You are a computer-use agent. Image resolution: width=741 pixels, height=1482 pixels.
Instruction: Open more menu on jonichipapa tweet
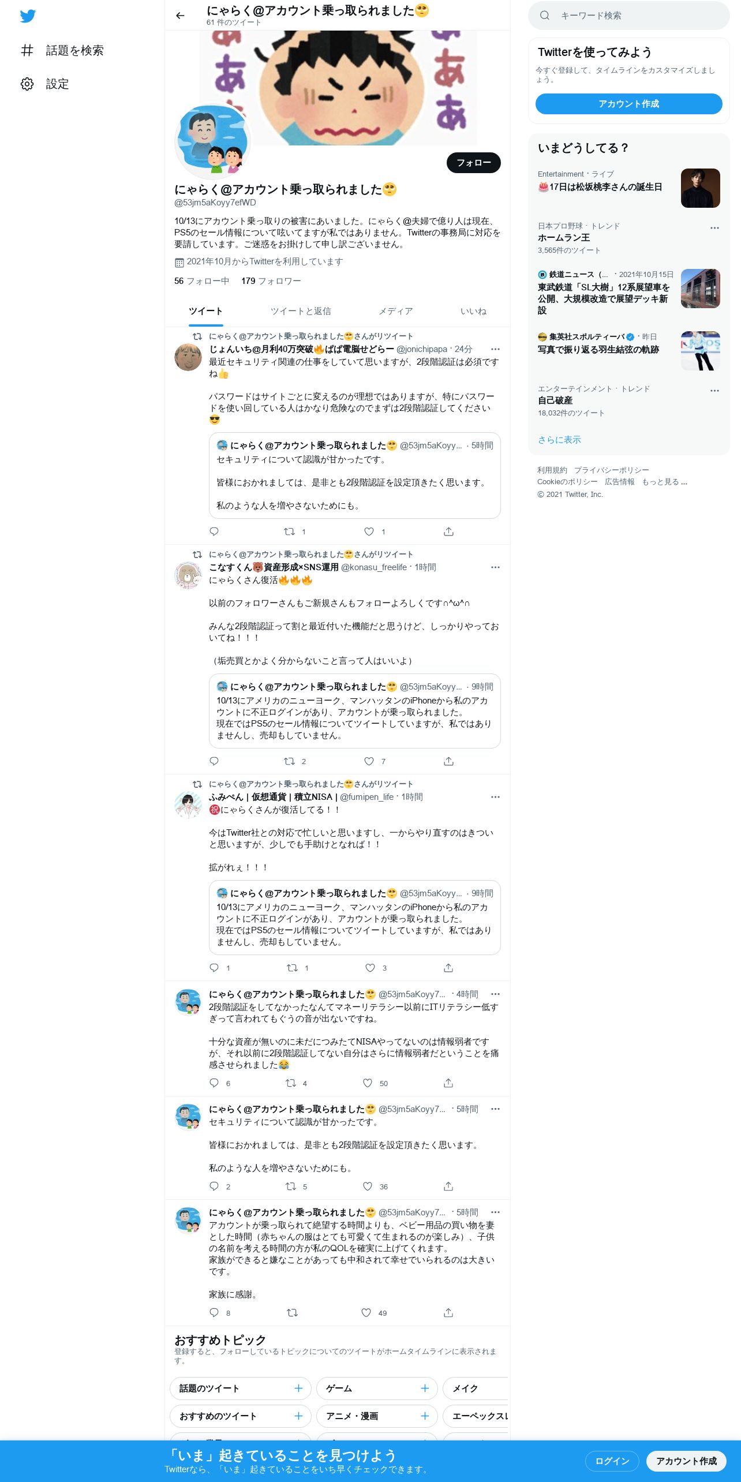(495, 349)
